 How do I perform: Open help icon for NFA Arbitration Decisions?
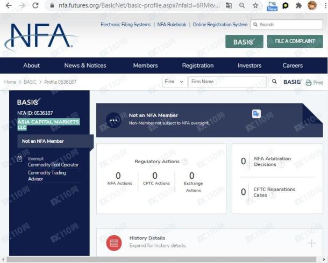pos(282,164)
